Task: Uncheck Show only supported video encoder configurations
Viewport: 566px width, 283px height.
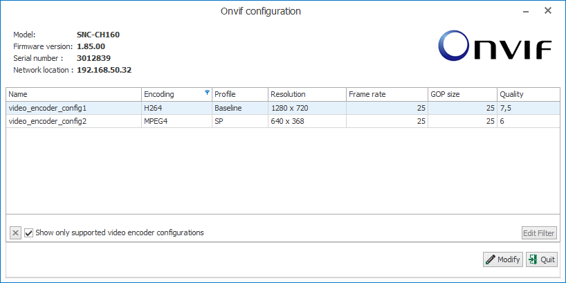Action: (29, 232)
